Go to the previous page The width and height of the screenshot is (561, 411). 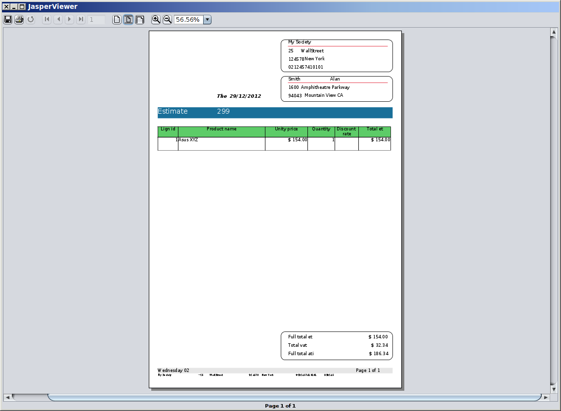click(58, 20)
